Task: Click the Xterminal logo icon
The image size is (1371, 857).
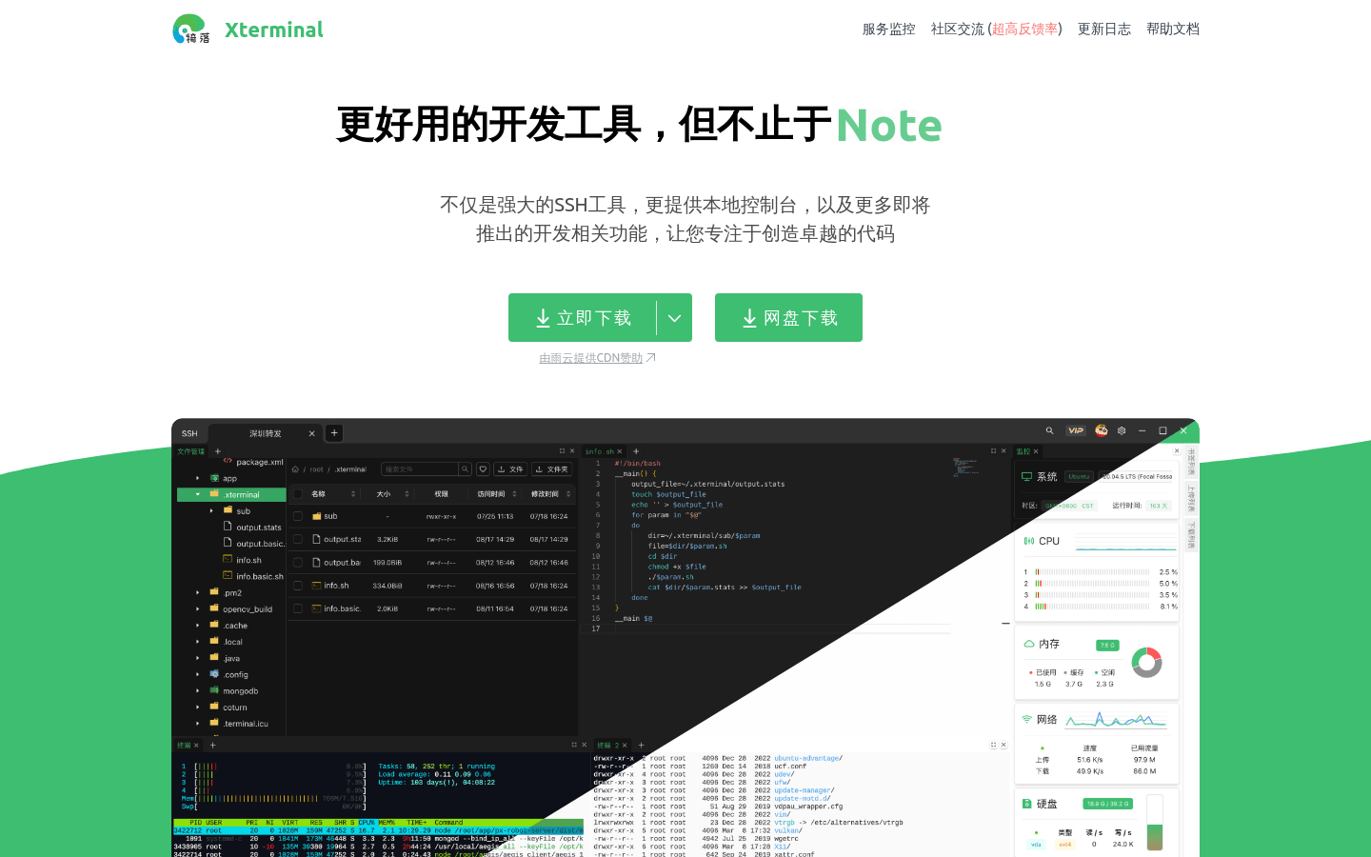Action: [x=190, y=30]
